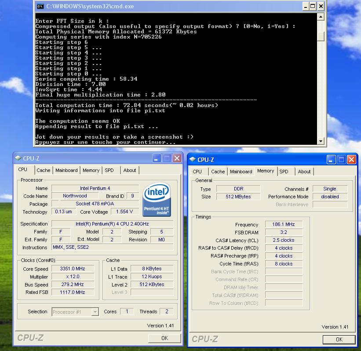This screenshot has height=351, width=361.
Task: Click the memory Size value '512 MBytes'
Action: pyautogui.click(x=238, y=197)
